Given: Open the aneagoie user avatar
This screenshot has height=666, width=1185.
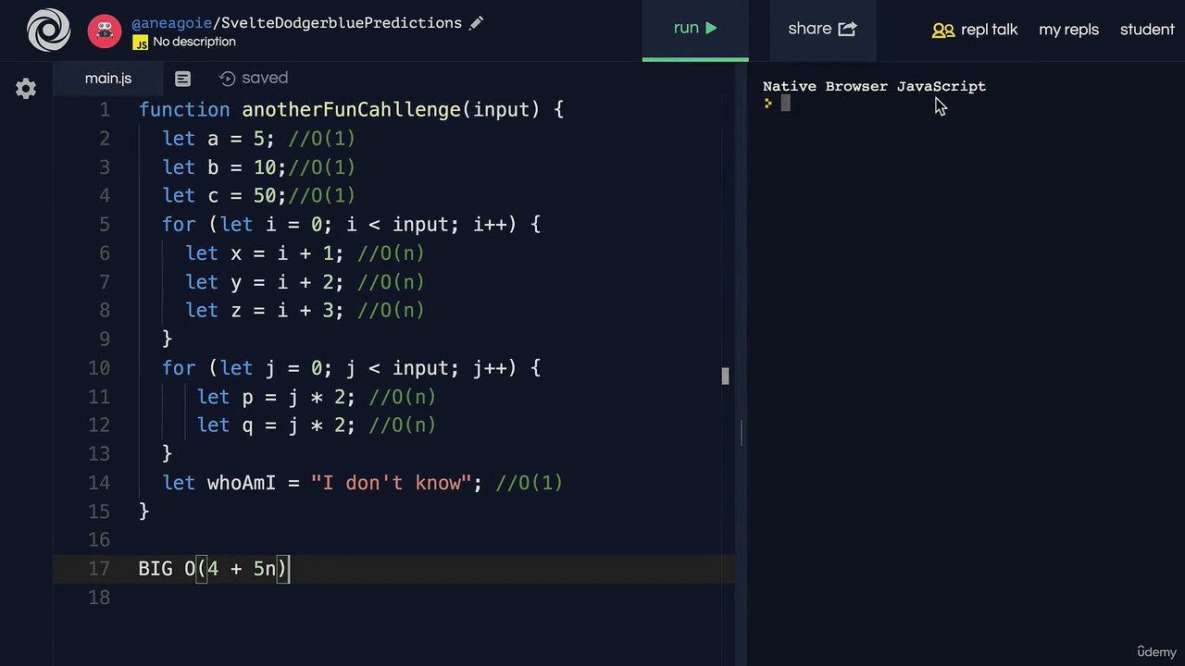Looking at the screenshot, I should click(x=105, y=31).
